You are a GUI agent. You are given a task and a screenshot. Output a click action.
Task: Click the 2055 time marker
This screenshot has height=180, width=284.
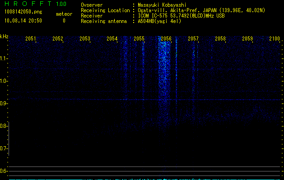click(139, 39)
